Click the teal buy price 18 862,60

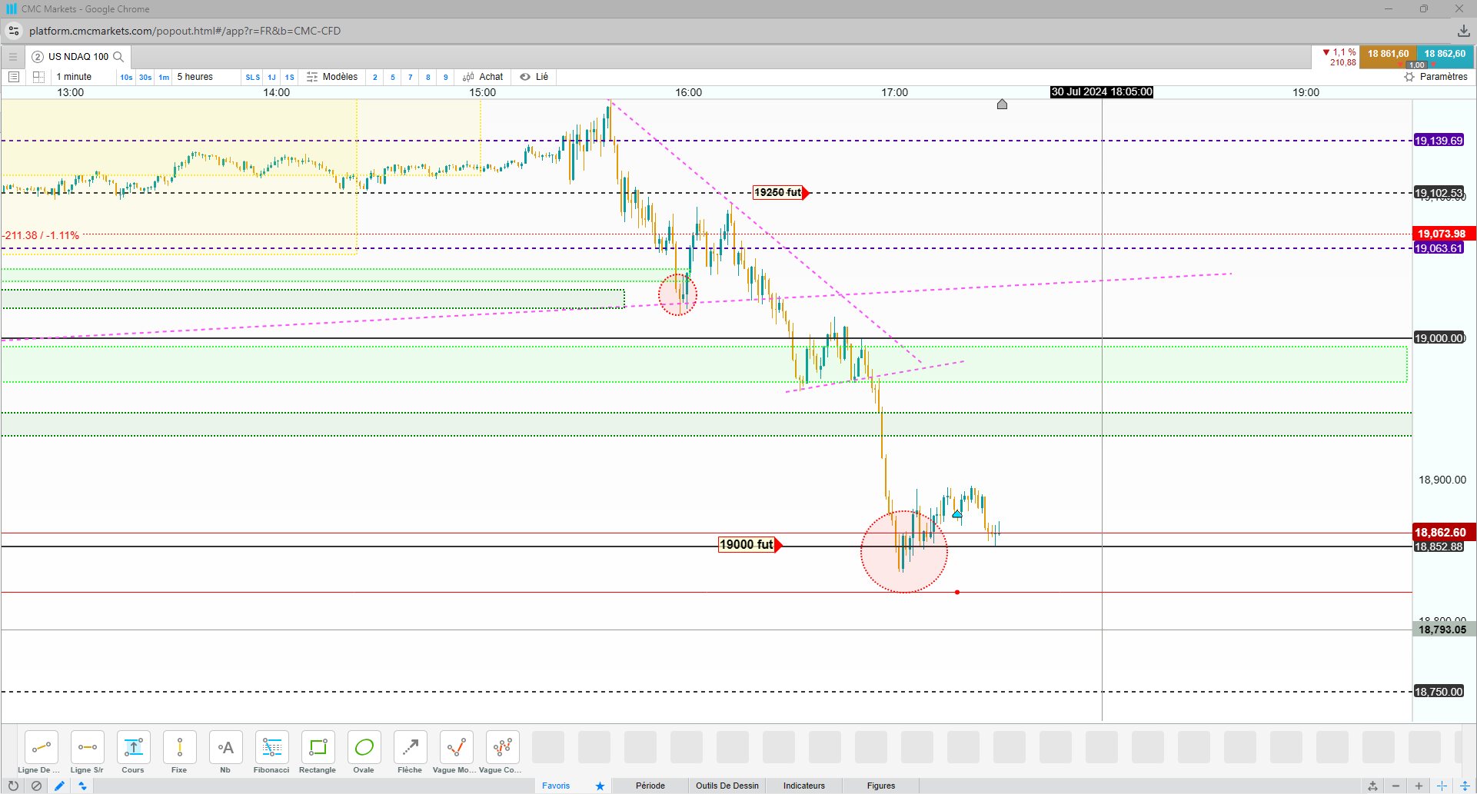[1445, 55]
